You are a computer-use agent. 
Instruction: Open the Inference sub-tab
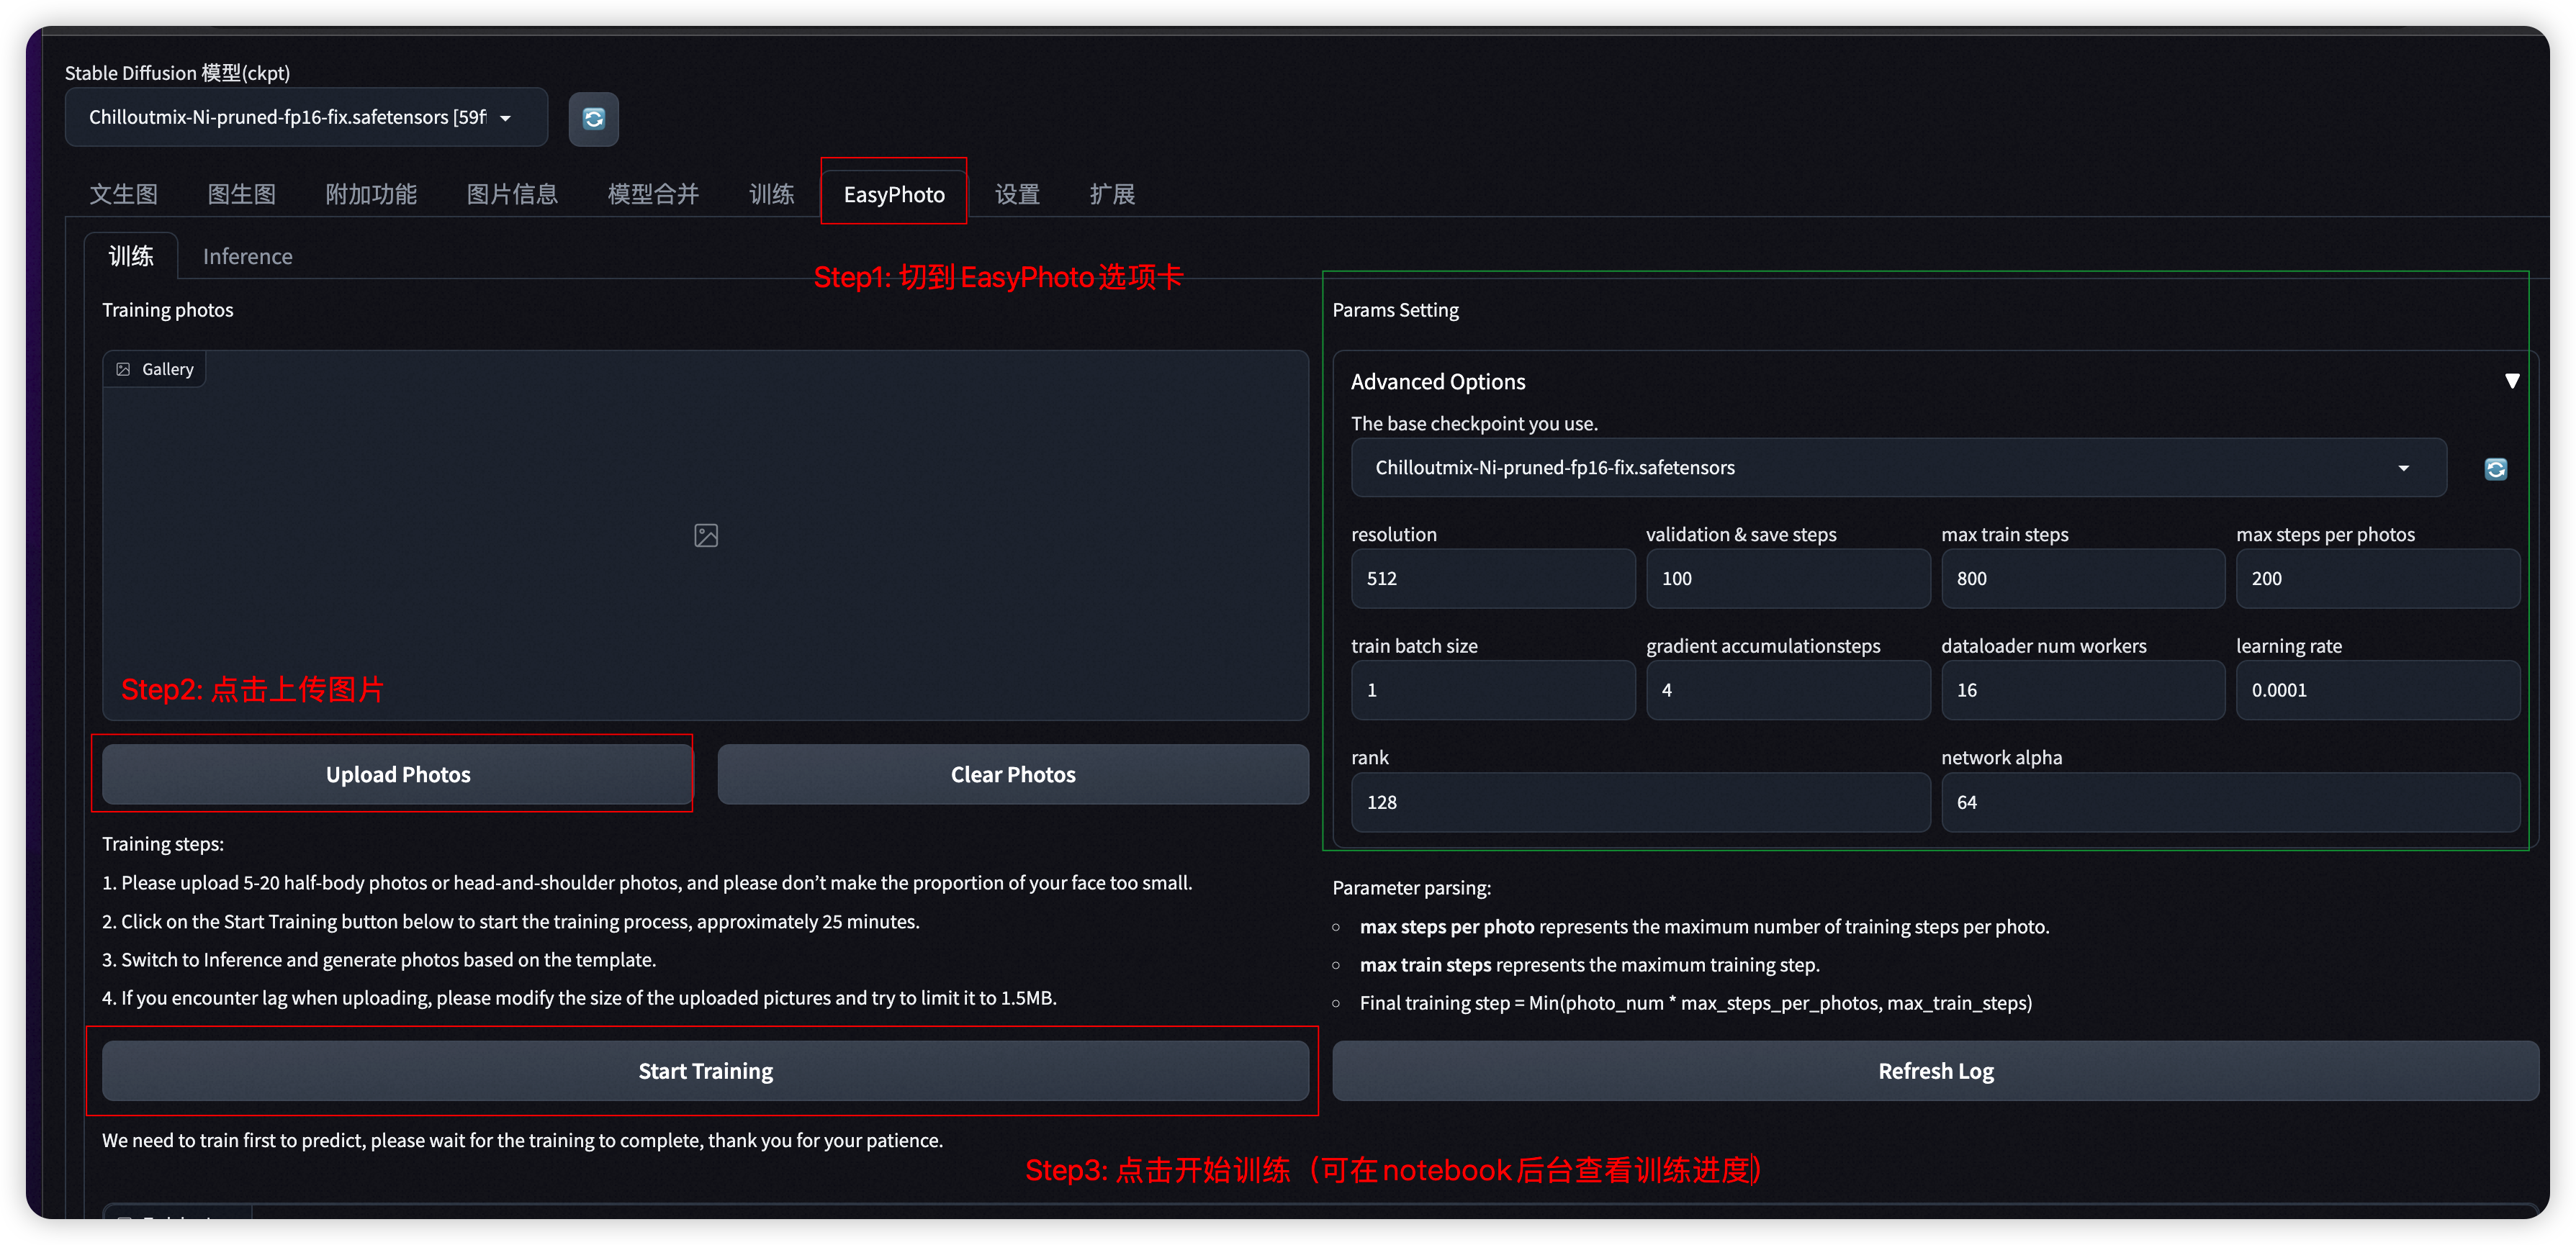point(247,257)
